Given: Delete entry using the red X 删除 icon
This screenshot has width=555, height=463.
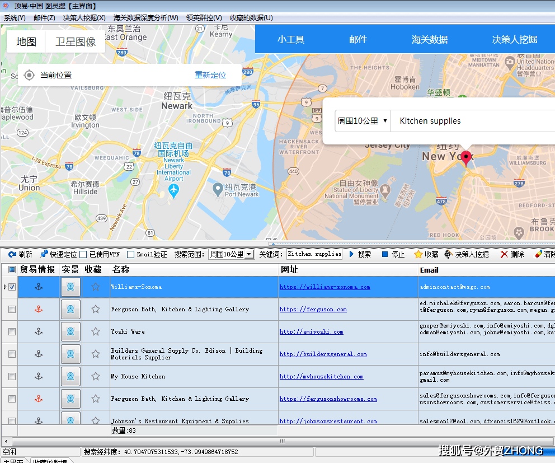Looking at the screenshot, I should tap(504, 254).
